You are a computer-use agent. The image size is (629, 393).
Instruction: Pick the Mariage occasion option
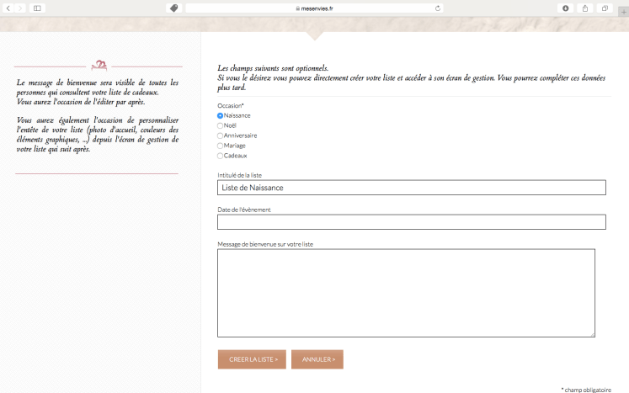[221, 146]
